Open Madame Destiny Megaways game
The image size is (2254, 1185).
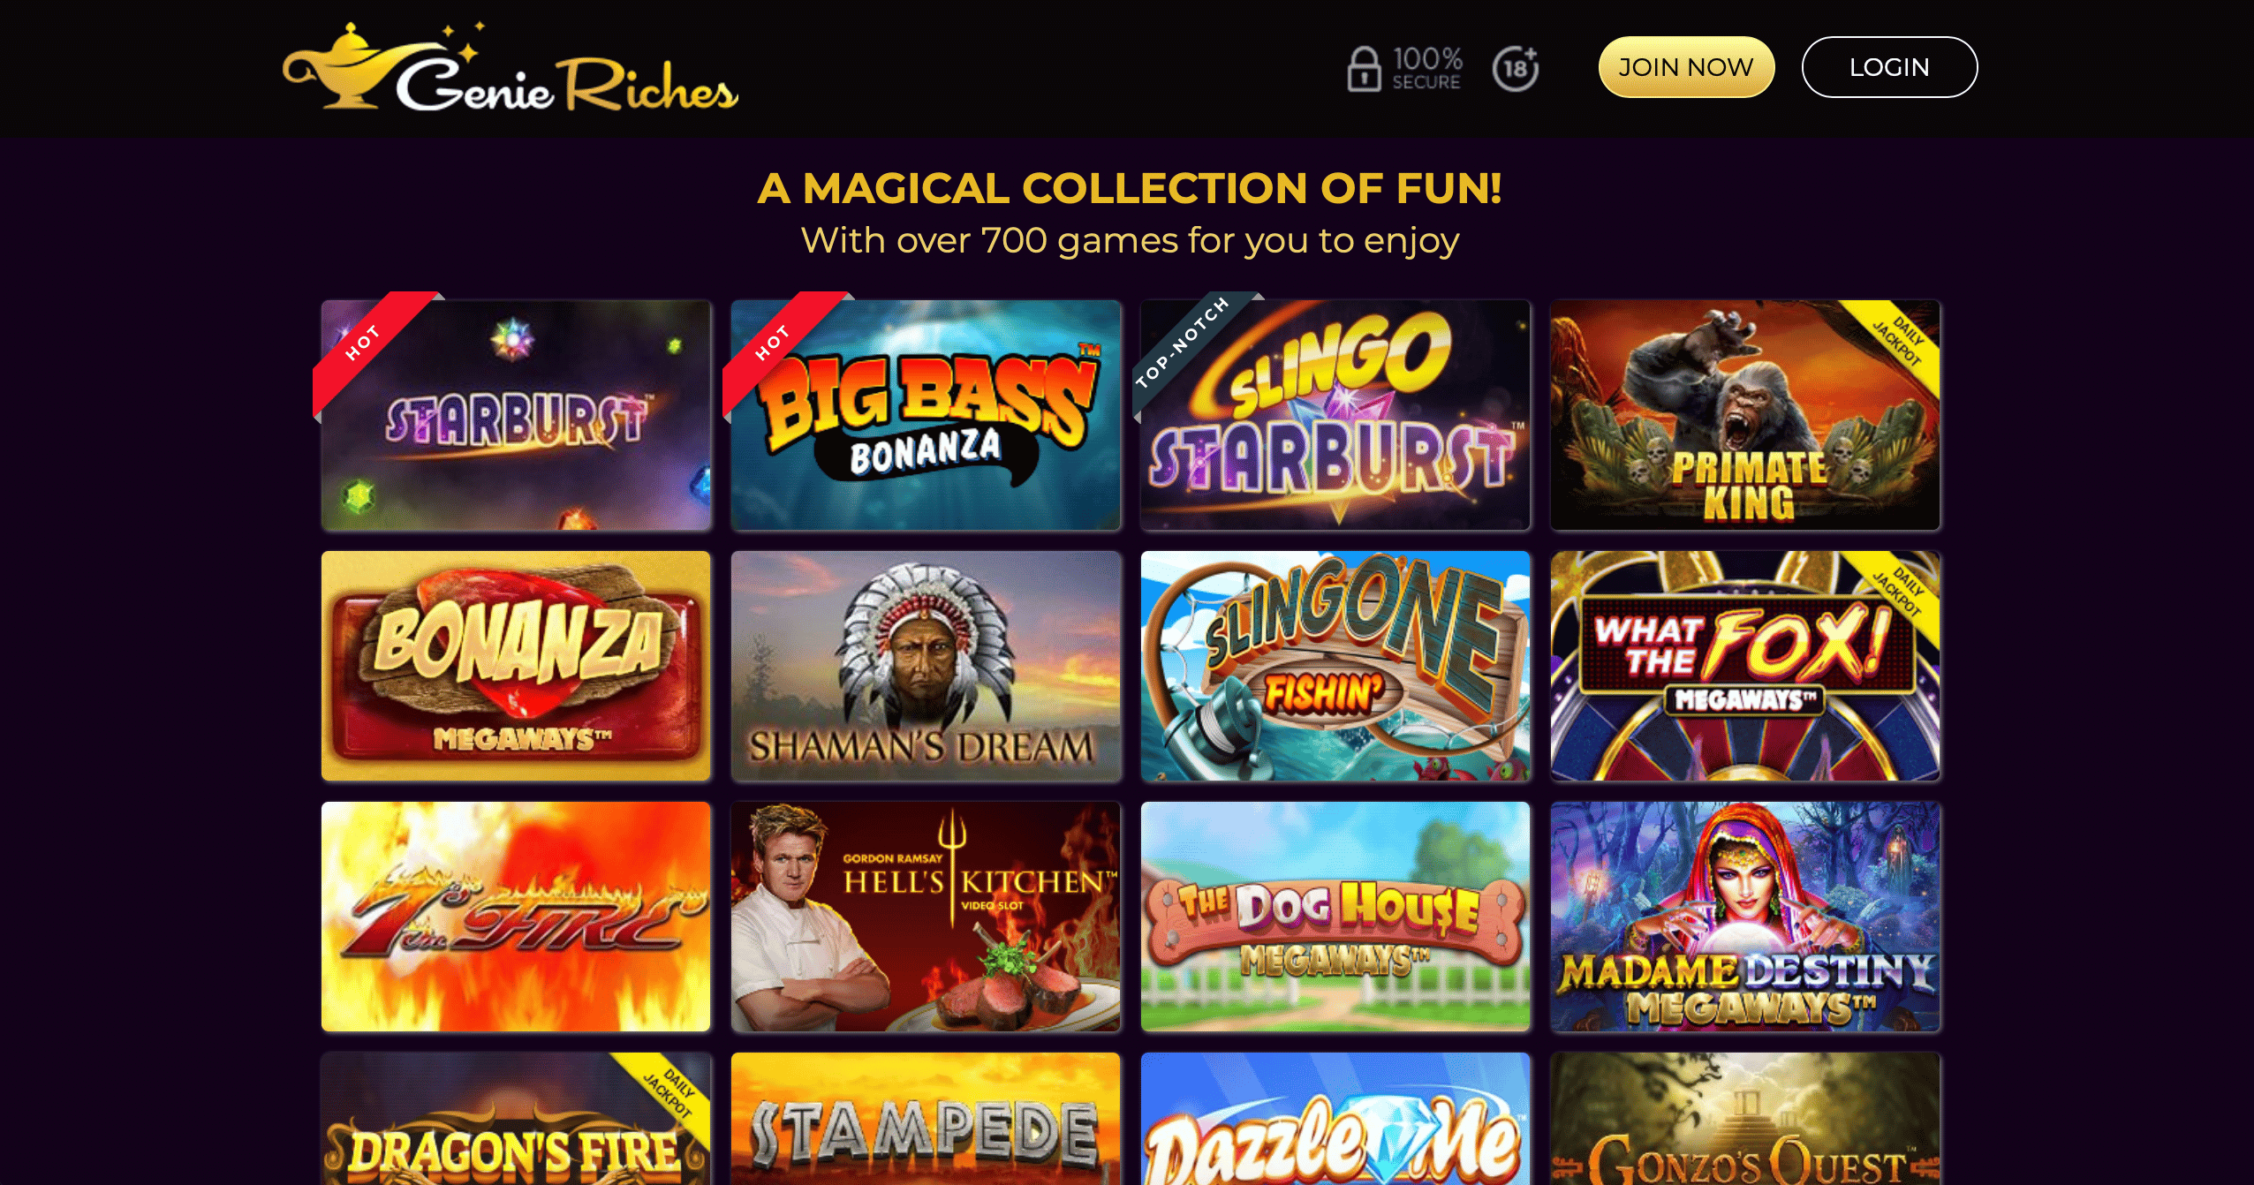pos(1745,917)
